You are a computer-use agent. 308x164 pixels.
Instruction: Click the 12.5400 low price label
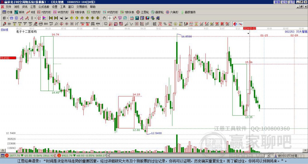click(156, 133)
